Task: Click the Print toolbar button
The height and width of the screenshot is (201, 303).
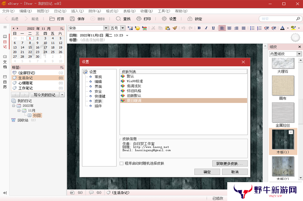Action: (x=144, y=19)
